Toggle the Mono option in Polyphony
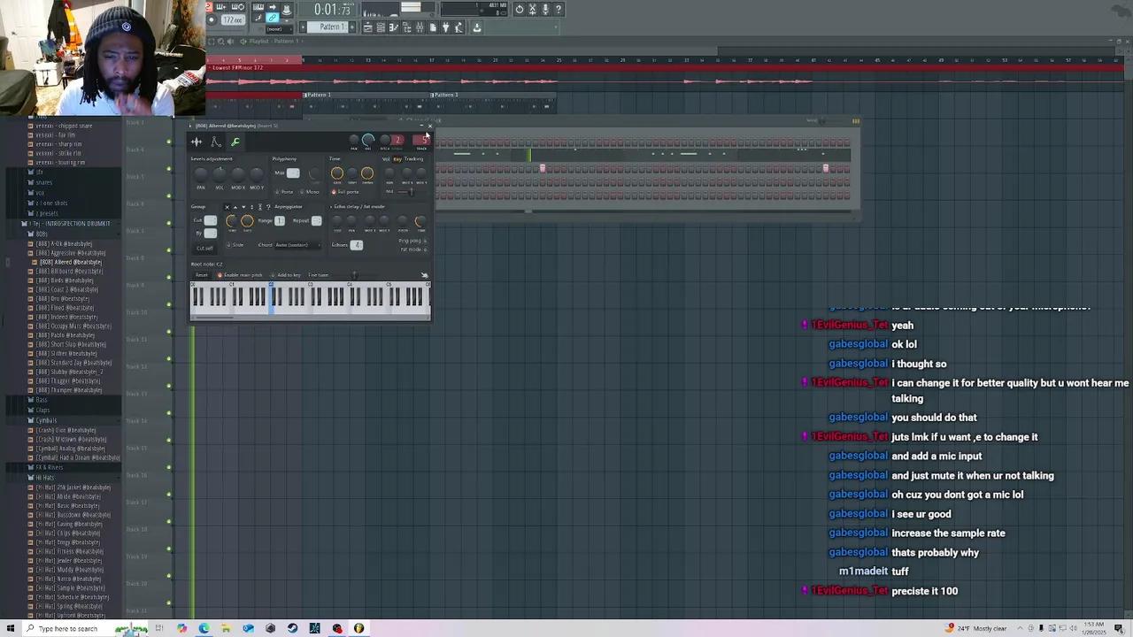The width and height of the screenshot is (1133, 637). 310,192
